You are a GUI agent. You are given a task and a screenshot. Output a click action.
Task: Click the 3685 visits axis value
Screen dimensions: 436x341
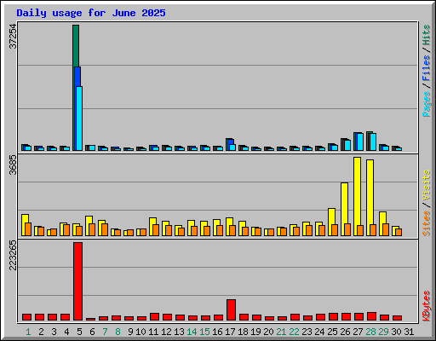click(x=13, y=165)
